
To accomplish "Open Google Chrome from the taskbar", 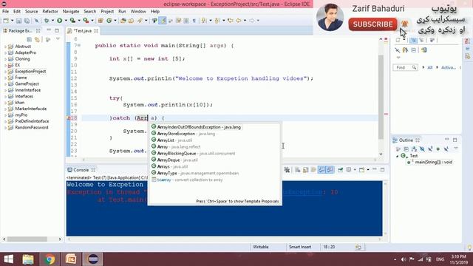I will (x=50, y=259).
